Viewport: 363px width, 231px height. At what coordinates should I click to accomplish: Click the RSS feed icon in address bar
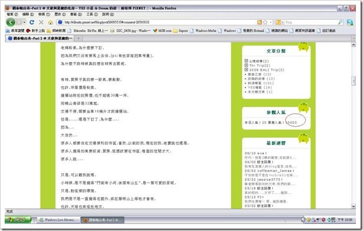coord(259,22)
